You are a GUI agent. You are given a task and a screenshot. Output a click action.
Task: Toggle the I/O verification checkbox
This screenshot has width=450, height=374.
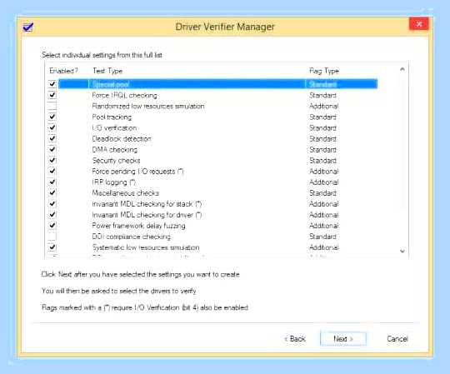pos(52,127)
